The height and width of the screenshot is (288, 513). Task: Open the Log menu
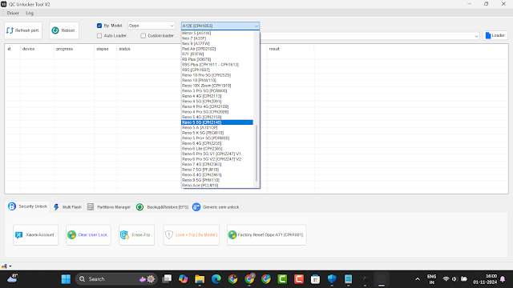[30, 13]
